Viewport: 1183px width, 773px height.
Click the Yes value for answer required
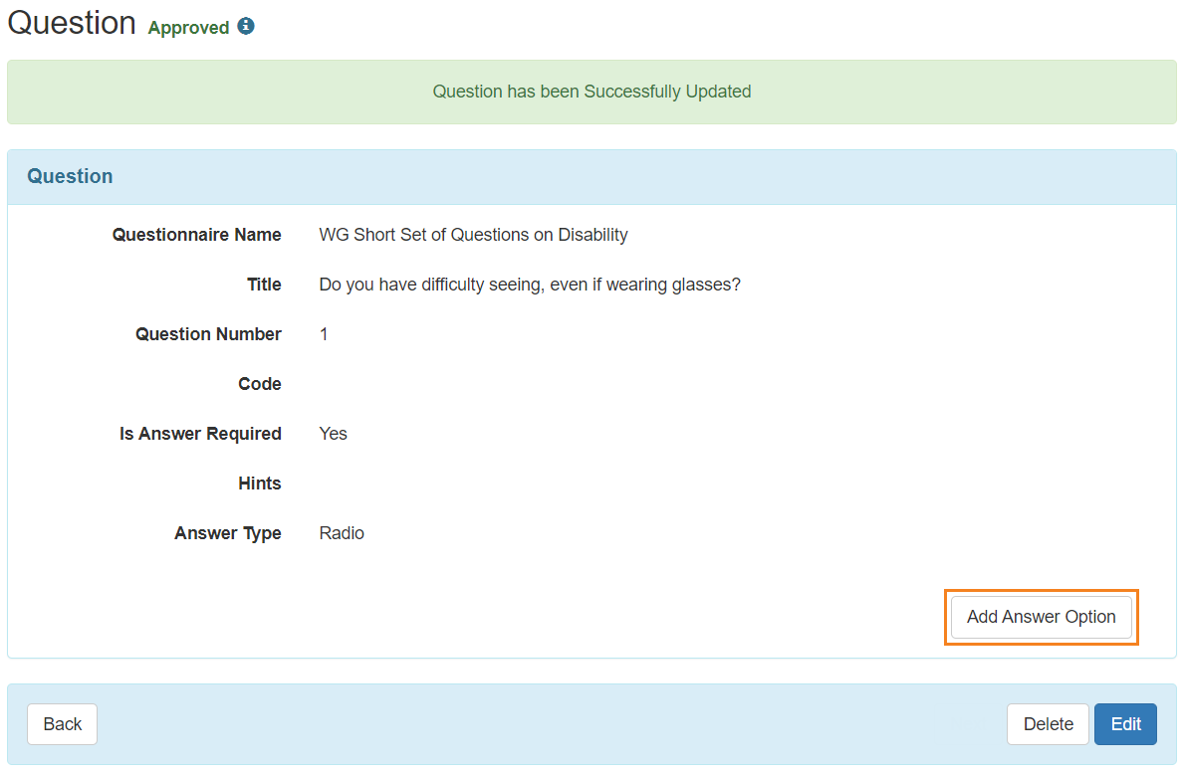333,434
